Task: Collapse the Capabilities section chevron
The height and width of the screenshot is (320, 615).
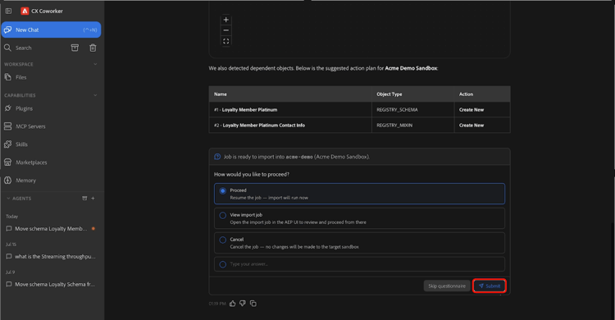Action: pos(95,95)
